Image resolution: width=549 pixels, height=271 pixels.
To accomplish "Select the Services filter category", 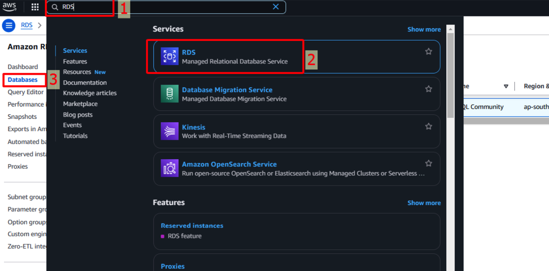I will click(x=75, y=51).
